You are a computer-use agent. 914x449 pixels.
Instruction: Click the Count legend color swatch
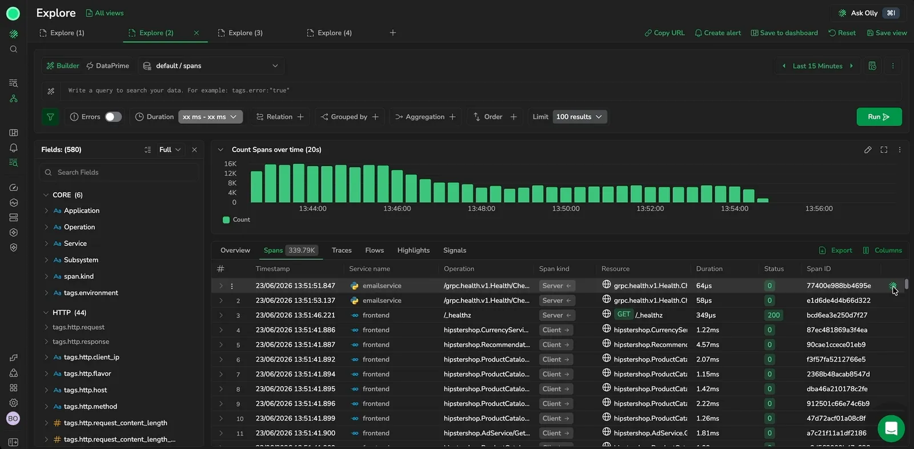click(226, 219)
